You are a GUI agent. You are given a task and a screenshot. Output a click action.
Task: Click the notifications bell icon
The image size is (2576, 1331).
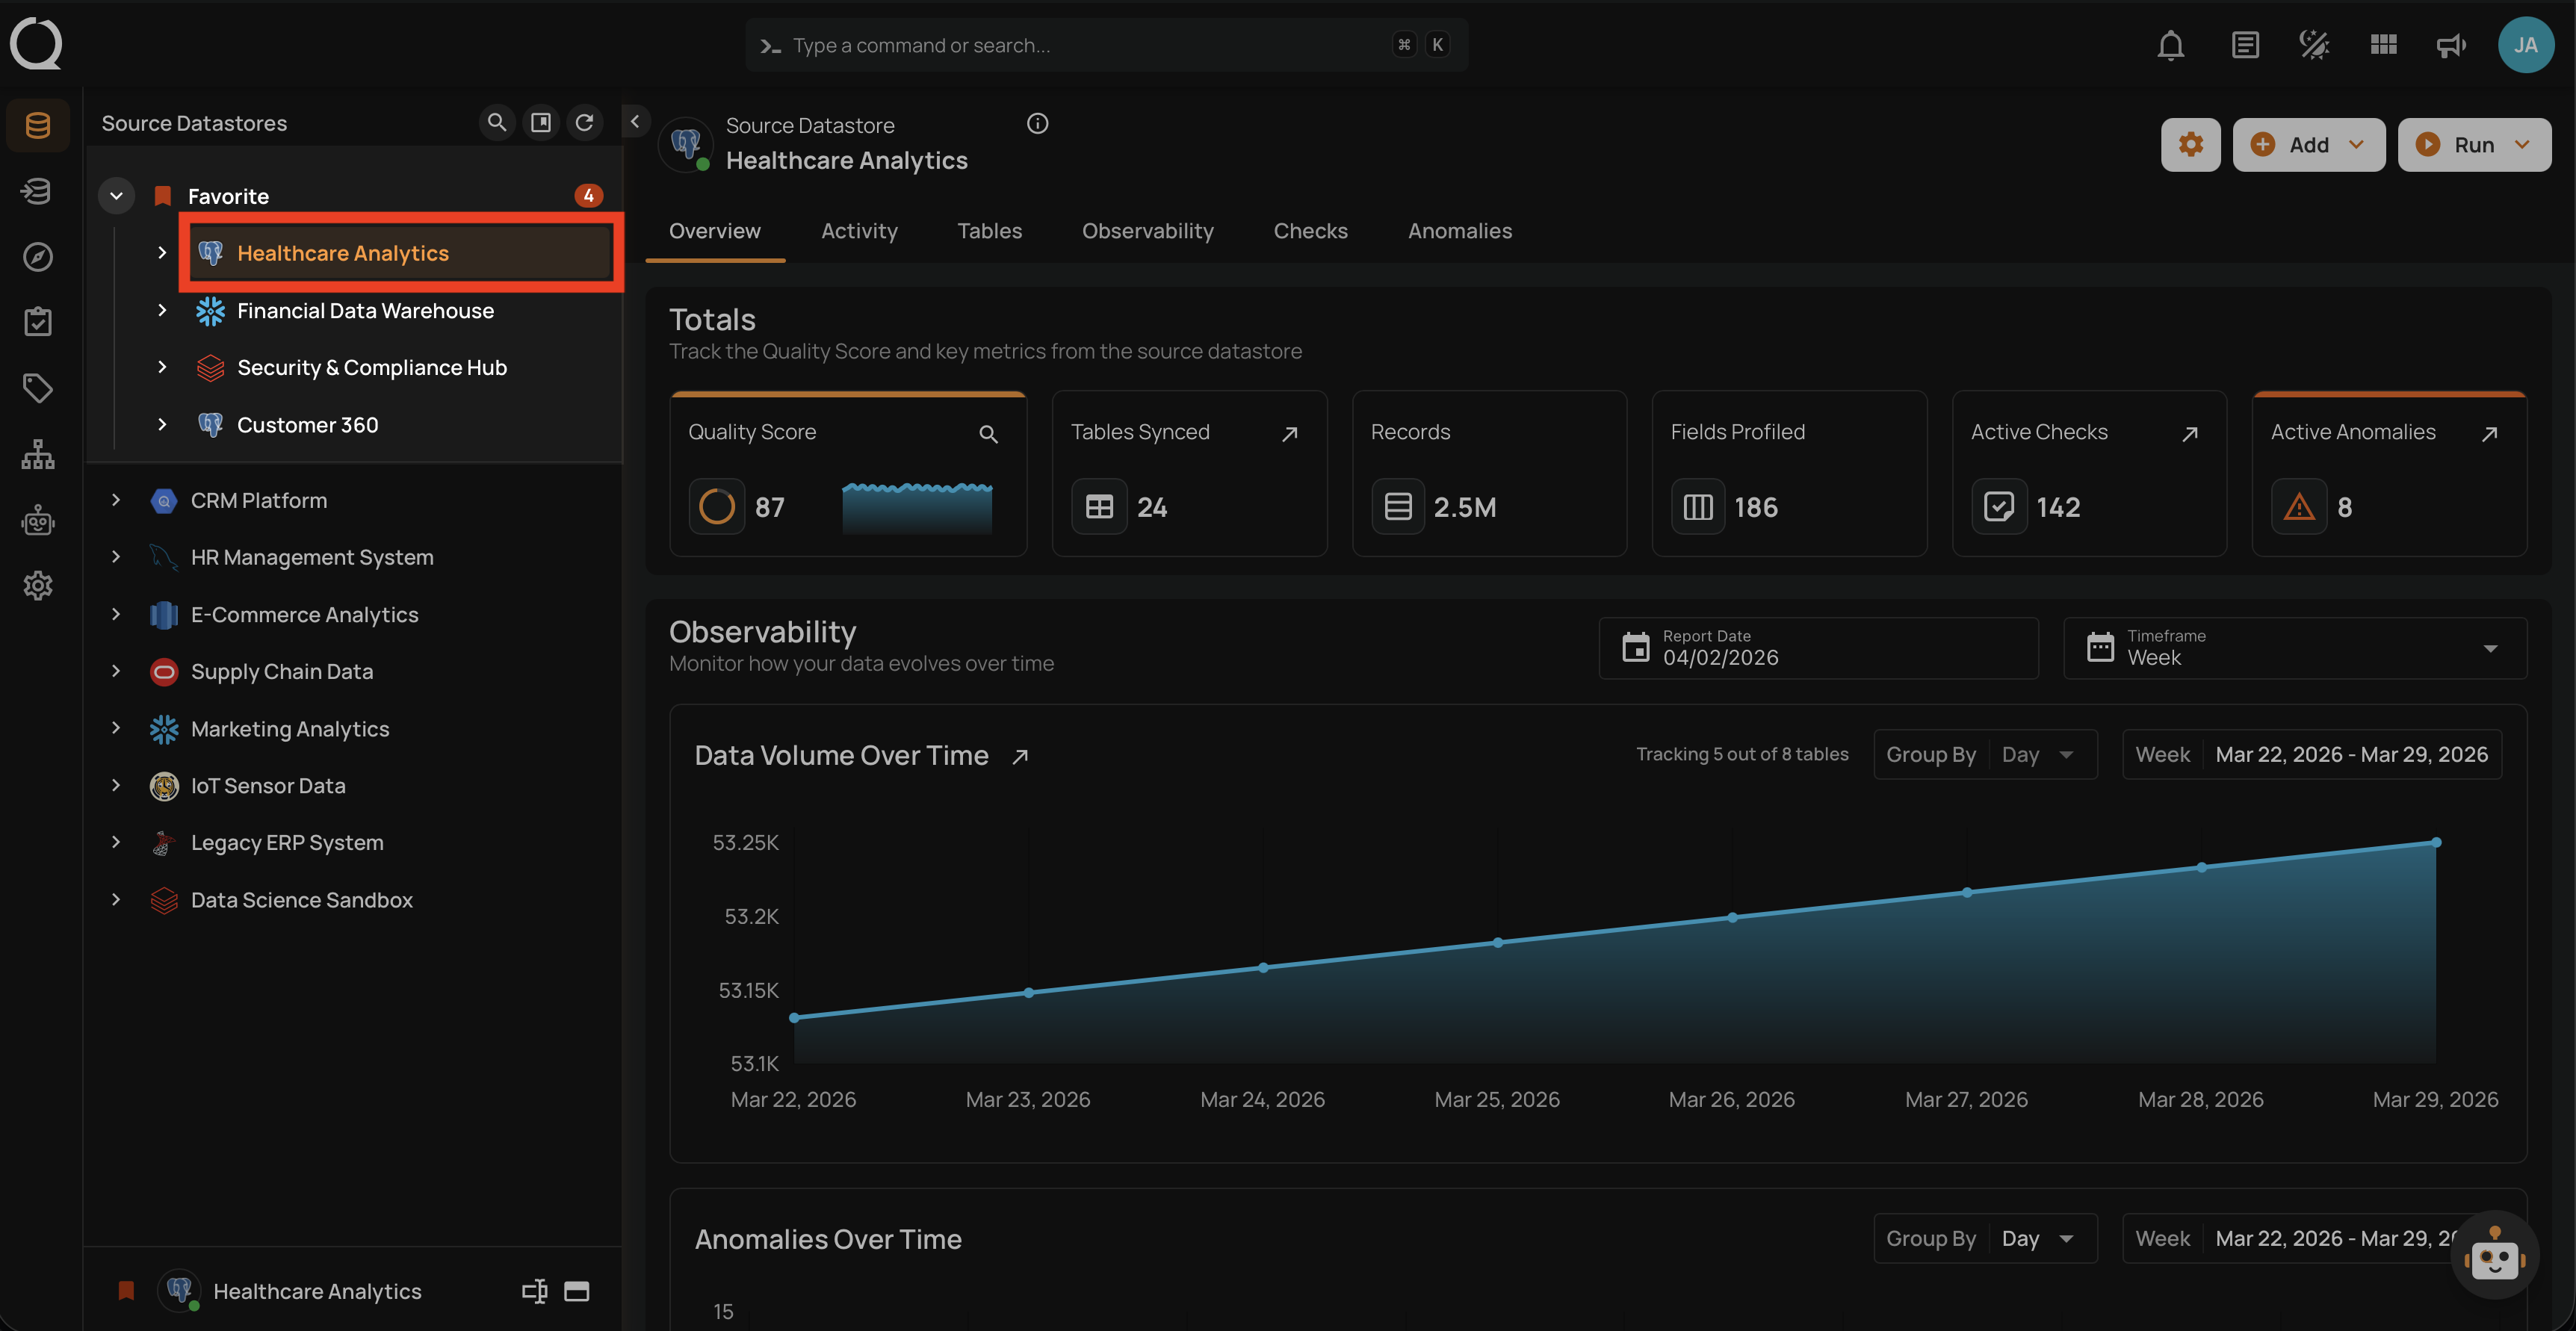pos(2170,45)
